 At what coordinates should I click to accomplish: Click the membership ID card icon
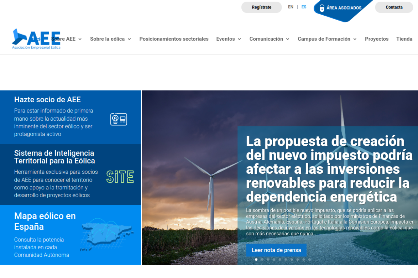click(119, 119)
